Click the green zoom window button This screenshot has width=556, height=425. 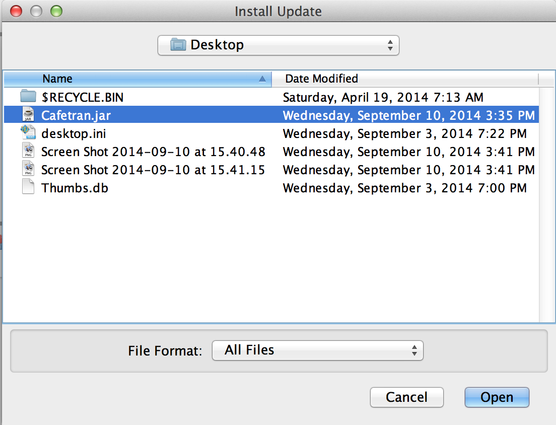56,11
